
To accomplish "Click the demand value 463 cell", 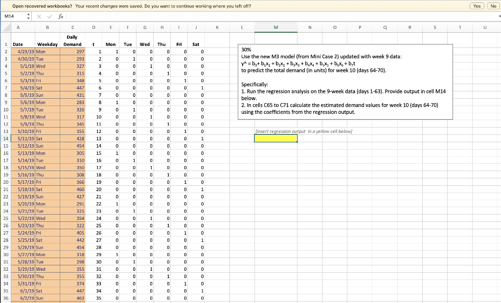I will tap(73, 298).
